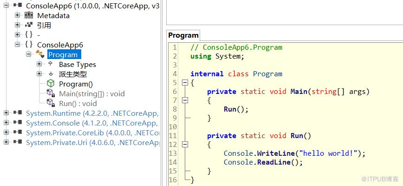This screenshot has height=186, width=403.
Task: Select System.Private.CoreLib (4.0.0.0) row
Action: (x=93, y=133)
